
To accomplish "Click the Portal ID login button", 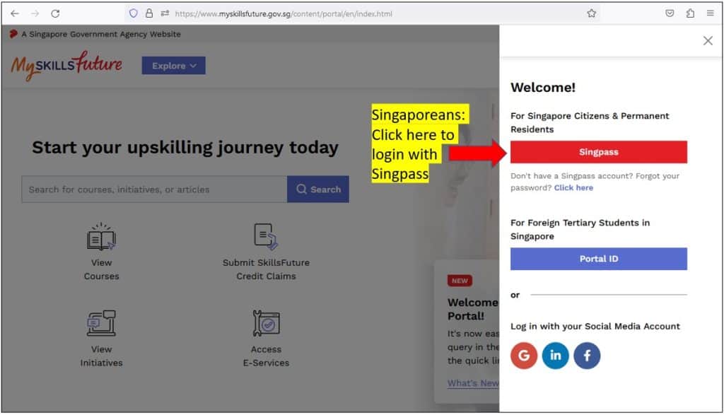I will coord(599,259).
